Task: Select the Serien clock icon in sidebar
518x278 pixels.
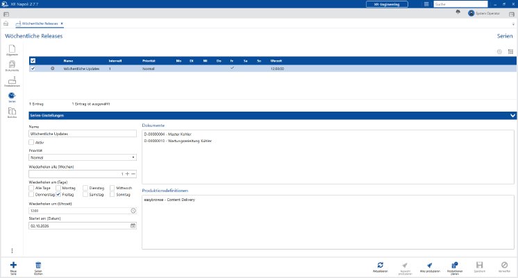Action: pyautogui.click(x=12, y=97)
